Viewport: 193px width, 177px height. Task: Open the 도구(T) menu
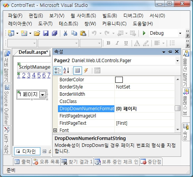[x=45, y=24]
